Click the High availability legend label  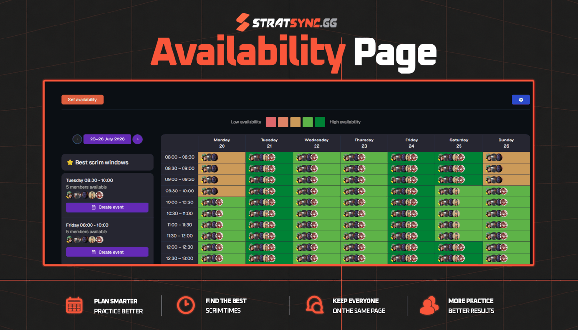(345, 122)
